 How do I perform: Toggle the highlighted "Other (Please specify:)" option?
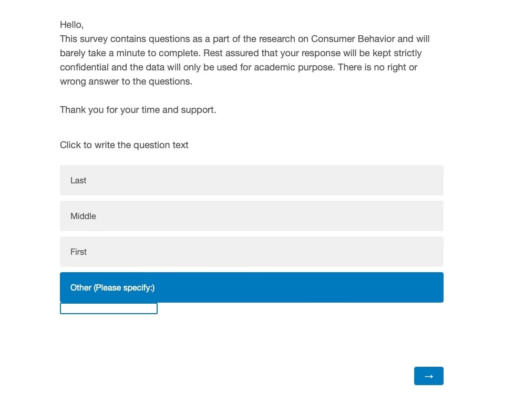[251, 287]
